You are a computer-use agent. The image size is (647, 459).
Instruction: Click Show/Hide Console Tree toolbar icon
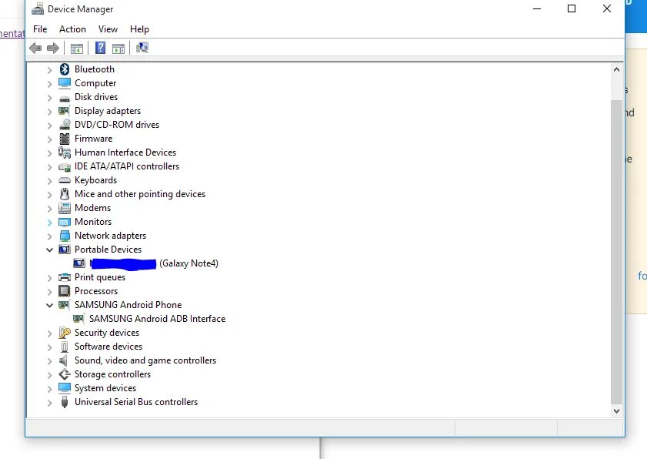(77, 49)
